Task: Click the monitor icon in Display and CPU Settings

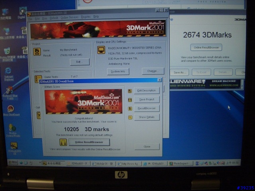Action: [x=101, y=50]
